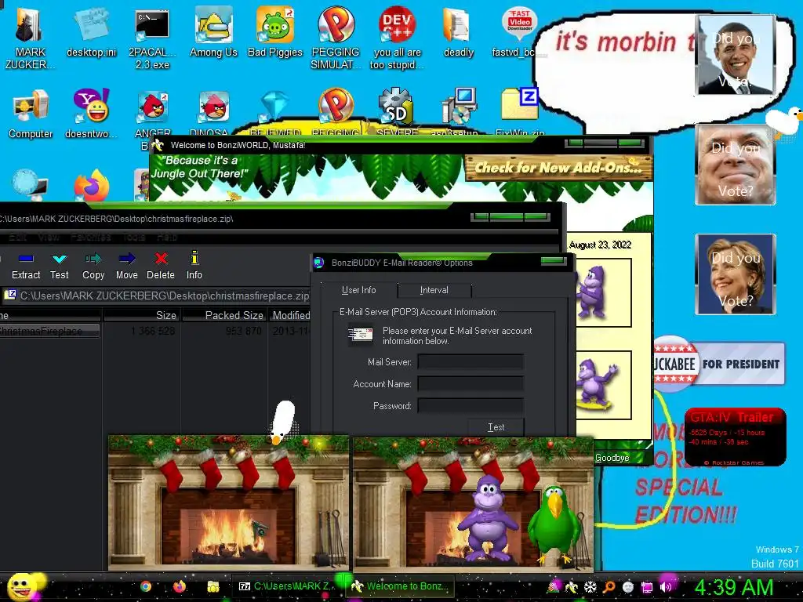Open the Help menu in 7-Zip
The image size is (803, 602).
[166, 237]
